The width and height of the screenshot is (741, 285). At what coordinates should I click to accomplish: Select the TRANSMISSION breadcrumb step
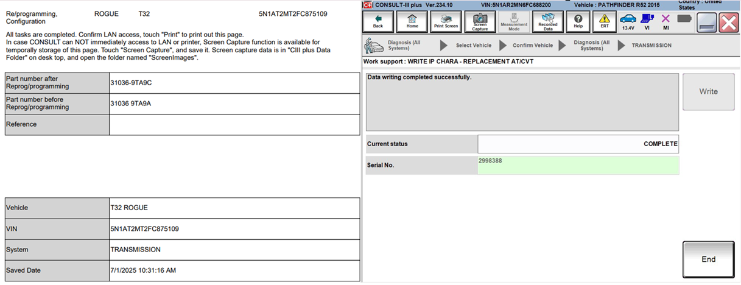(651, 46)
